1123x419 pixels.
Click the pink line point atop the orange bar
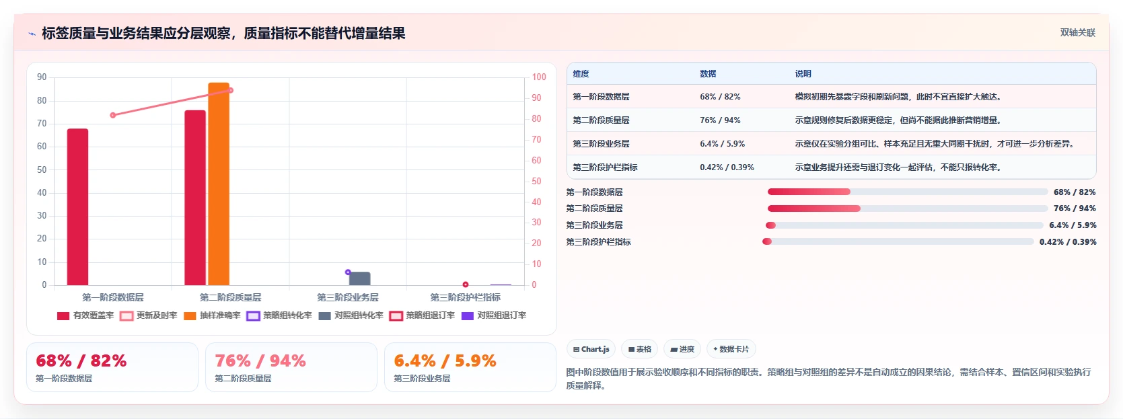[231, 90]
